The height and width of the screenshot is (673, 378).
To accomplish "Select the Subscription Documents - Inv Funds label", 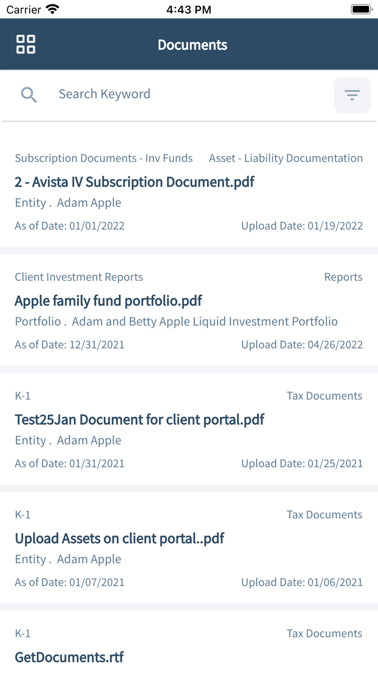I will coord(104,159).
